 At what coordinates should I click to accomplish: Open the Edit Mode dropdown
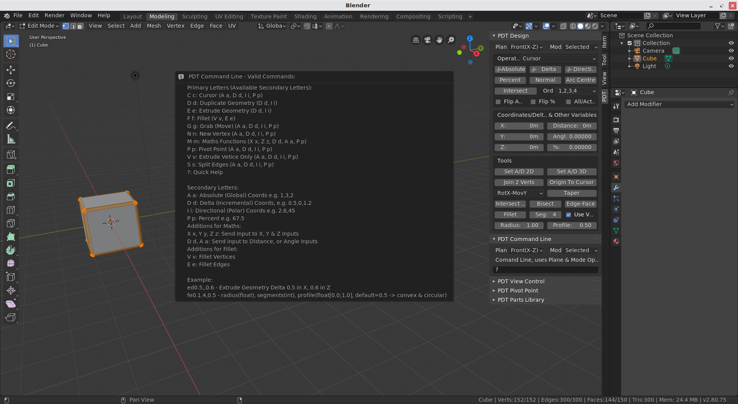[39, 26]
